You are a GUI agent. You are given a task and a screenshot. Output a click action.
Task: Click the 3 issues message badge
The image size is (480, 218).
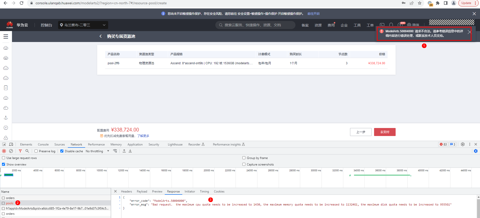coord(452,144)
